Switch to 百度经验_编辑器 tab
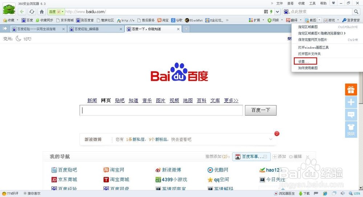This screenshot has width=363, height=197. point(95,29)
